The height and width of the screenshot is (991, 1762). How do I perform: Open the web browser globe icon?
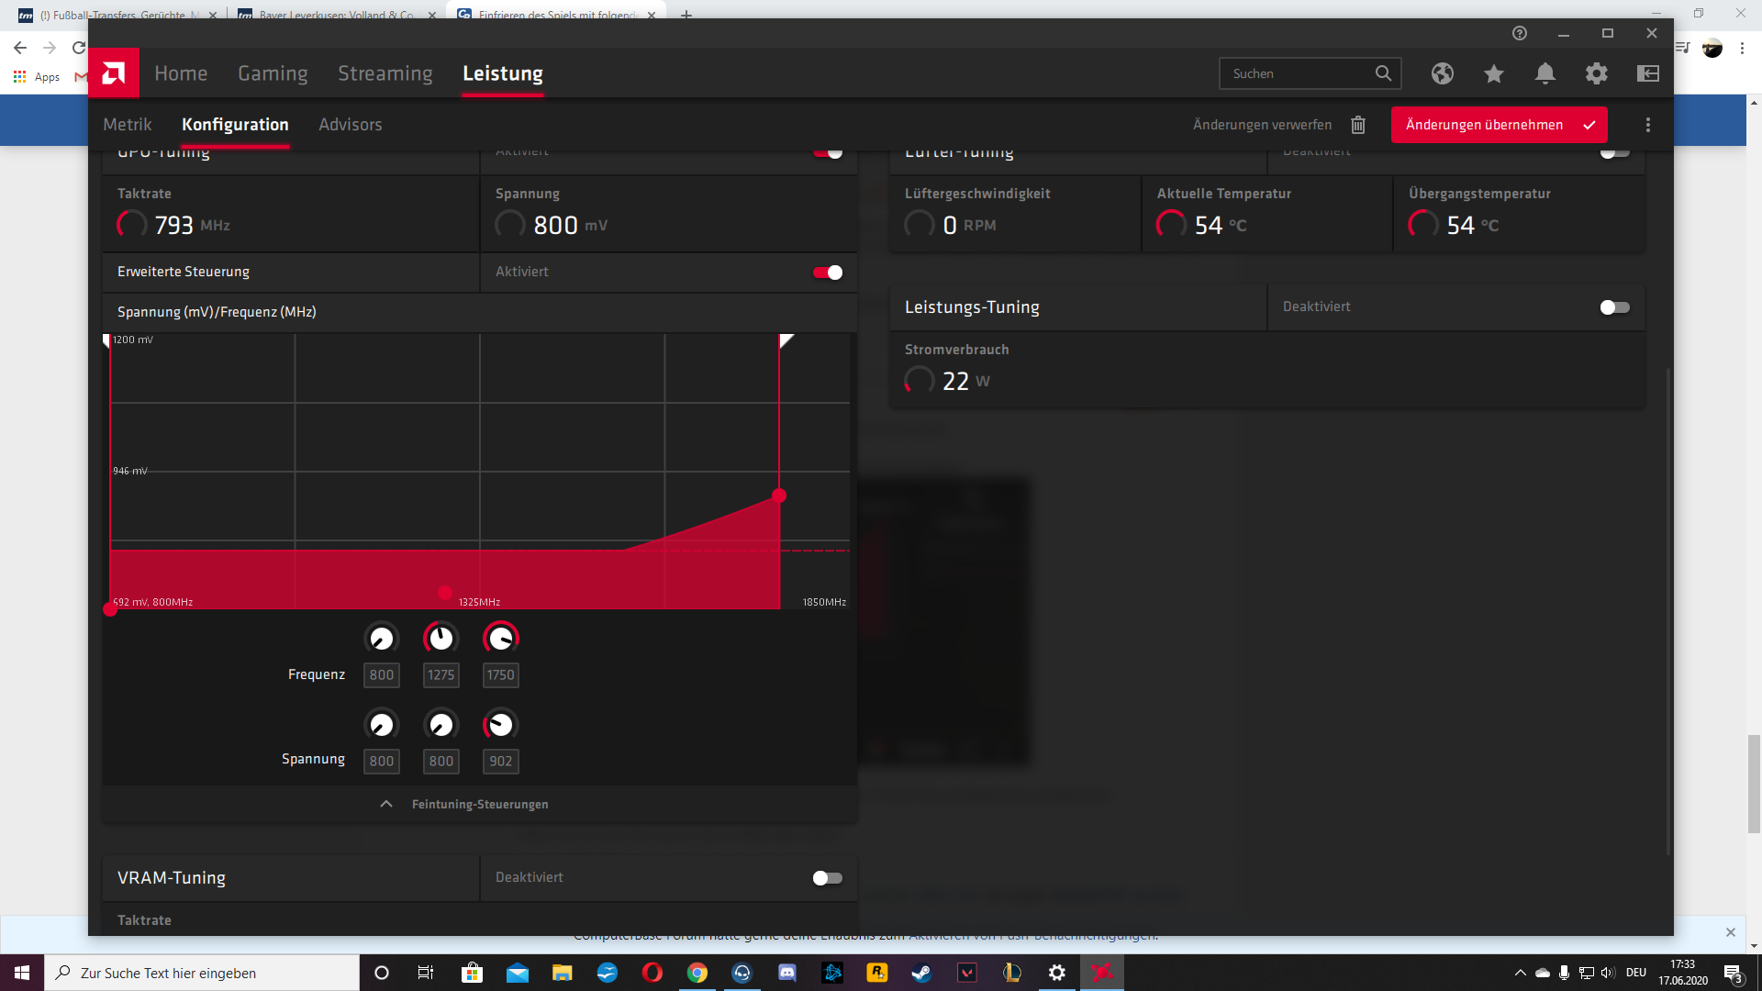(1443, 73)
